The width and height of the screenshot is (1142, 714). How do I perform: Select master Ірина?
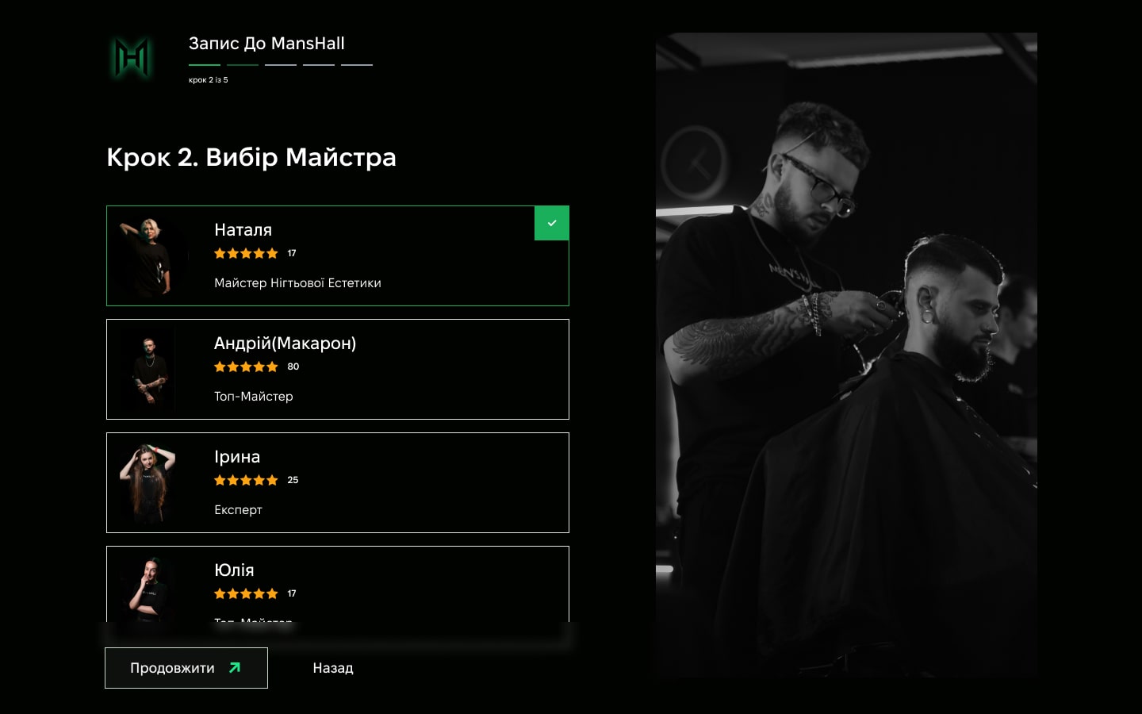click(x=338, y=482)
